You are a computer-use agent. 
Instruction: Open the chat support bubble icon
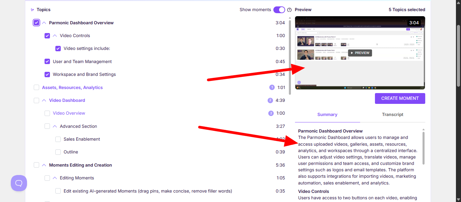pyautogui.click(x=19, y=183)
